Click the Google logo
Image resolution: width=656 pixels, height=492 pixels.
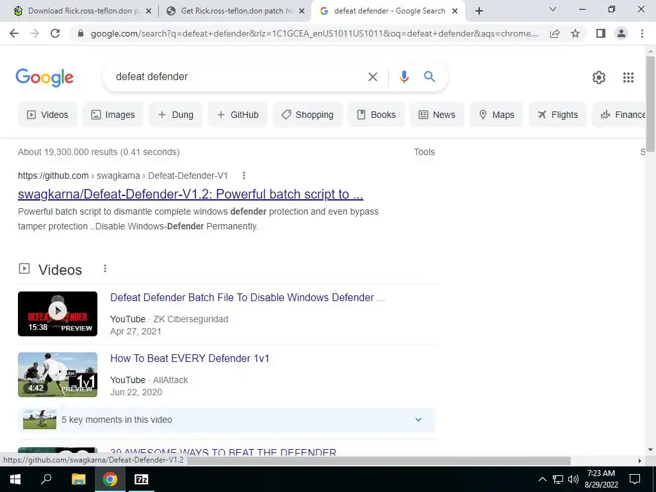[44, 78]
